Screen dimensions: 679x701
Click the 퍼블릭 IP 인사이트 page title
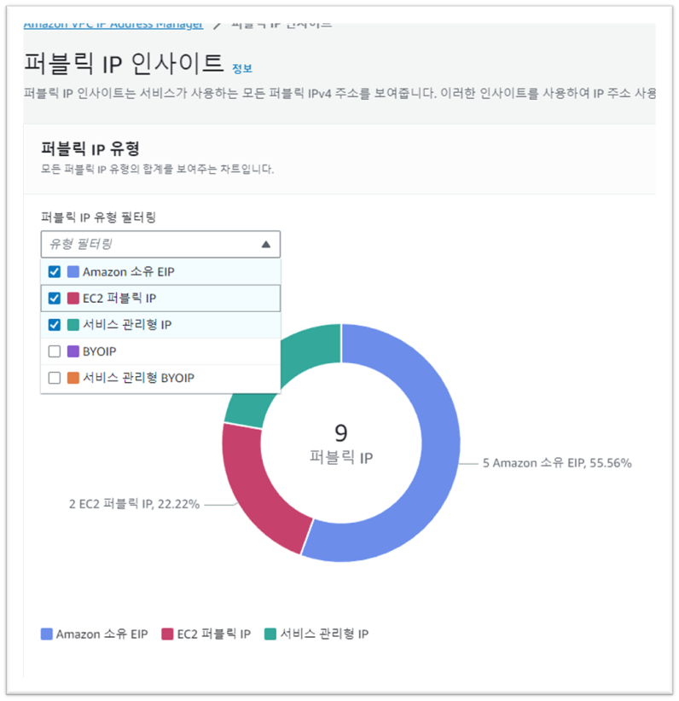pos(124,63)
